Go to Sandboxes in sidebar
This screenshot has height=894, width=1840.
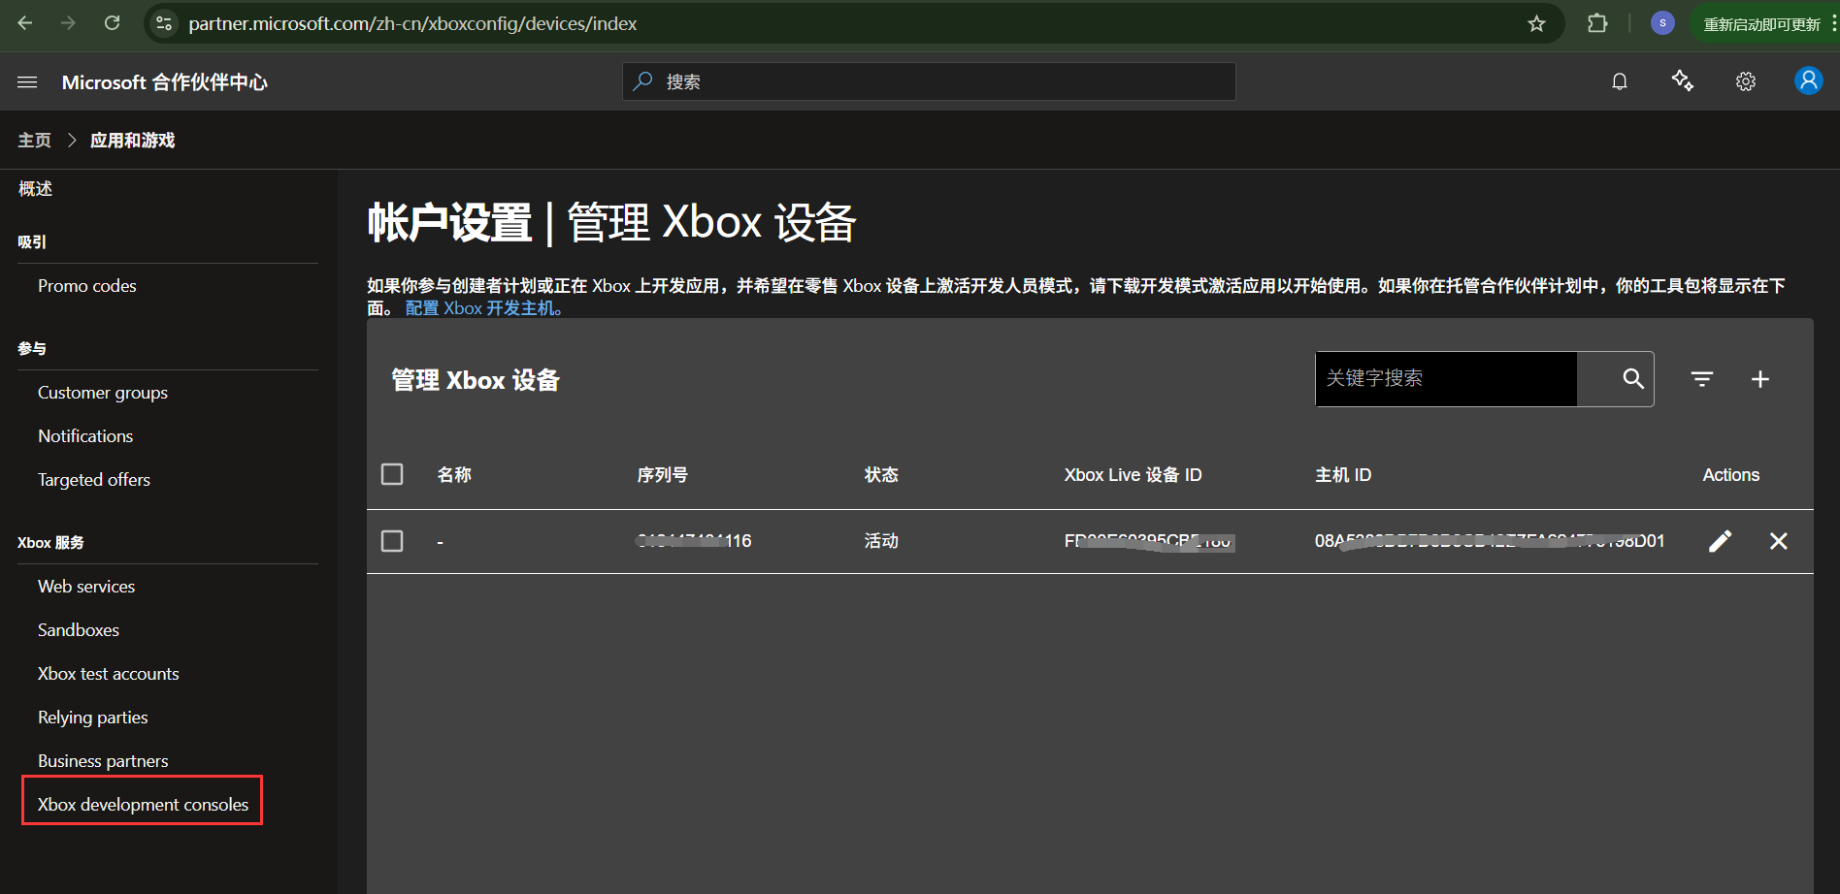click(x=79, y=630)
